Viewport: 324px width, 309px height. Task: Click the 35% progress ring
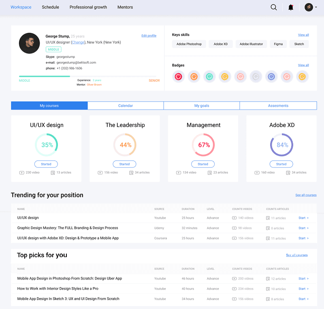(x=46, y=145)
